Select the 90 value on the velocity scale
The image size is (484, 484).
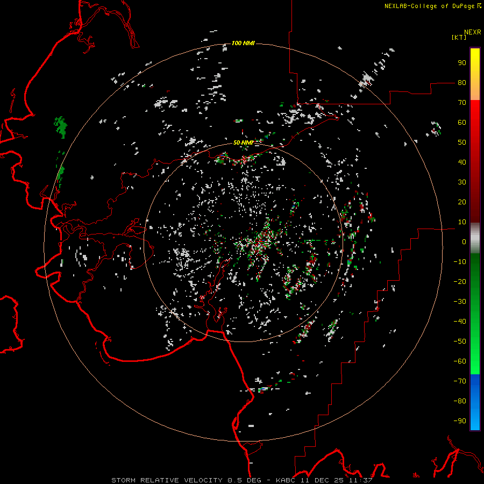[462, 63]
